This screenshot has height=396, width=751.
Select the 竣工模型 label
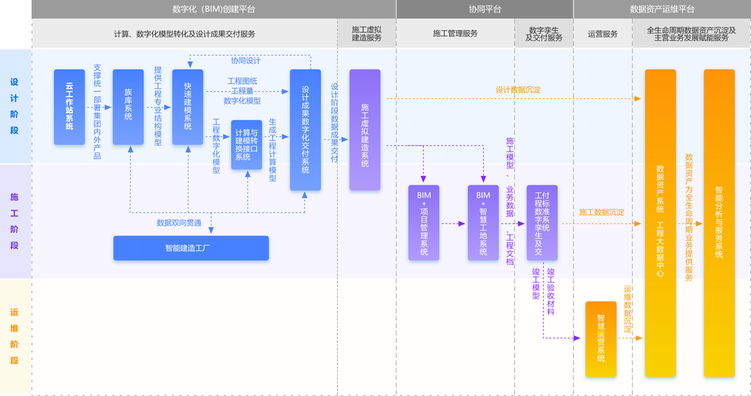[x=536, y=284]
